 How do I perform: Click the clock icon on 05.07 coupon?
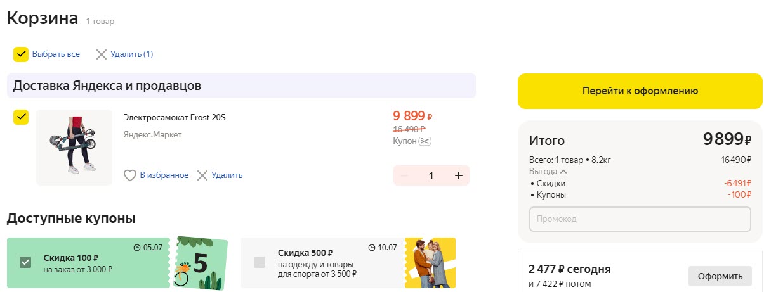137,247
